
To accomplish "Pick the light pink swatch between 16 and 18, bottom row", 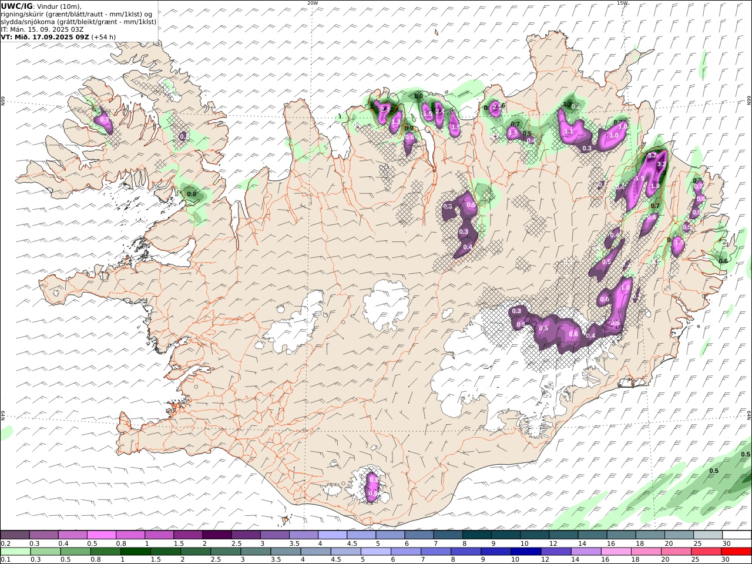I will (x=615, y=551).
